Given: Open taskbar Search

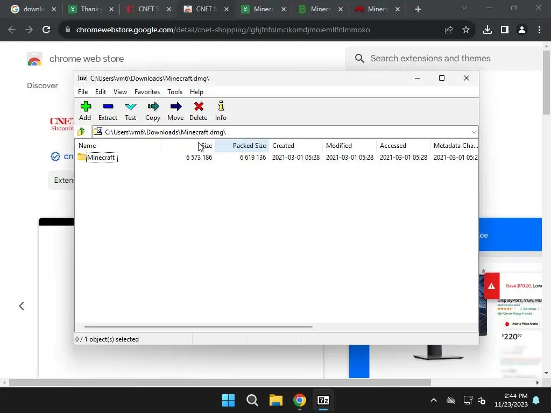Looking at the screenshot, I should (x=252, y=400).
